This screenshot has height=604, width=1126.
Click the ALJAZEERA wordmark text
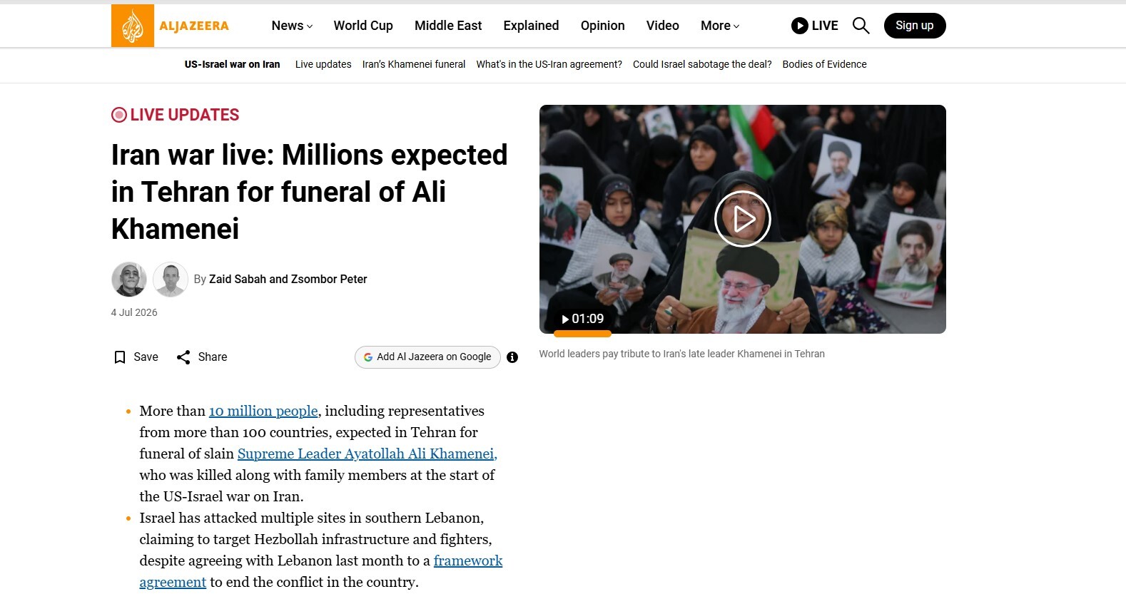pyautogui.click(x=194, y=26)
